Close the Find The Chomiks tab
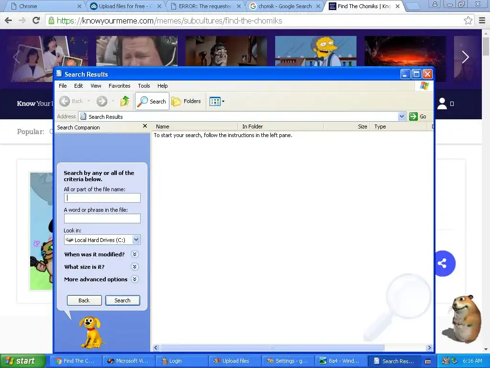 [398, 6]
